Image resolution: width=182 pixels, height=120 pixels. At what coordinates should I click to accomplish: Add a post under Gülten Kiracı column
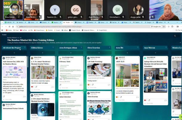click(43, 53)
